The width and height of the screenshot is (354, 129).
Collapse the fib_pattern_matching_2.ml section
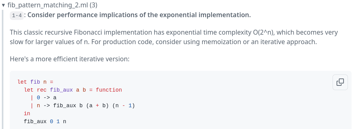coord(3,6)
